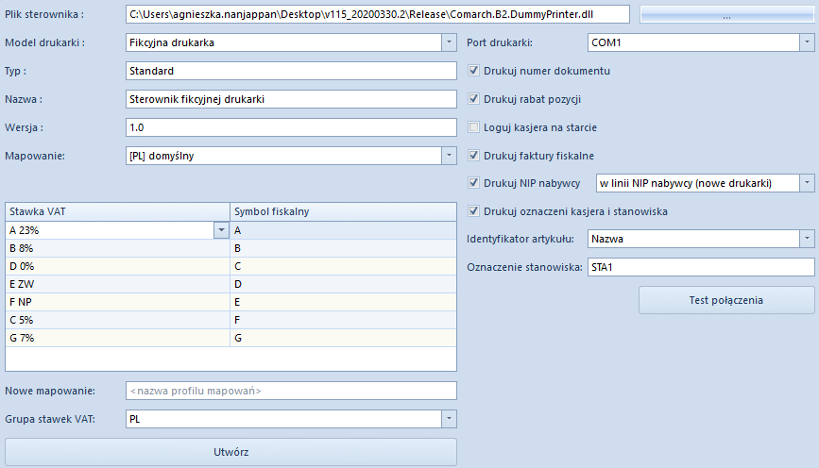Toggle Drukuj oznaczeni kasjera i stanowiska

pyautogui.click(x=473, y=210)
